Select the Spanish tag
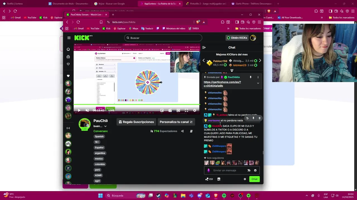 pyautogui.click(x=99, y=136)
